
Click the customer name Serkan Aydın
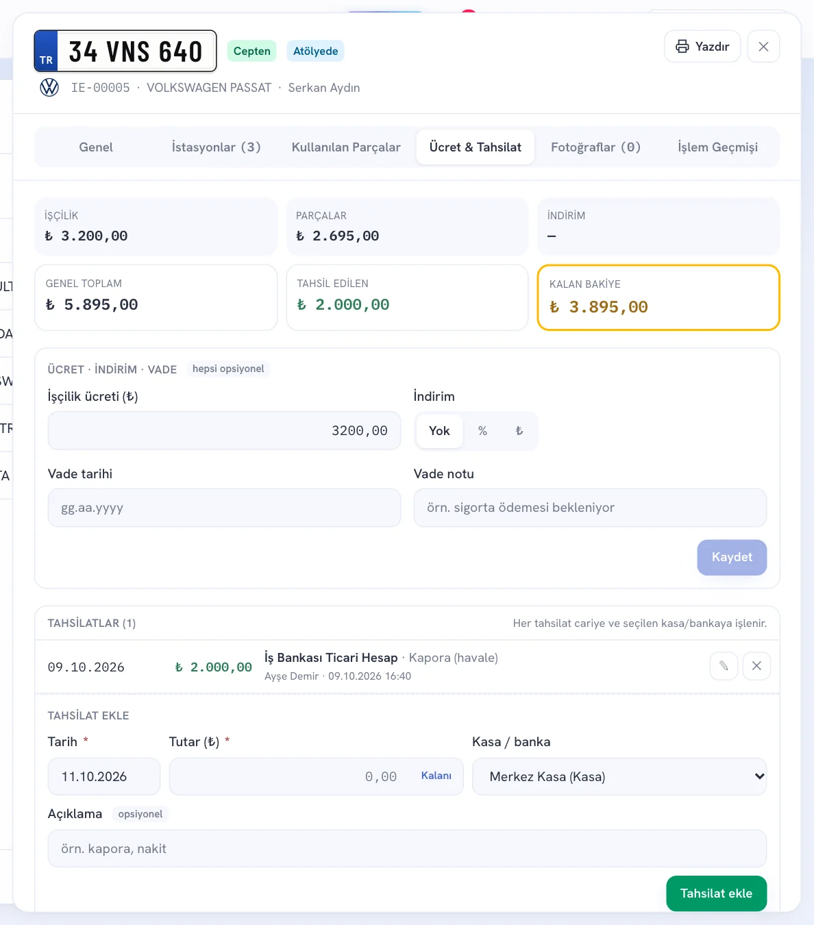tap(324, 88)
